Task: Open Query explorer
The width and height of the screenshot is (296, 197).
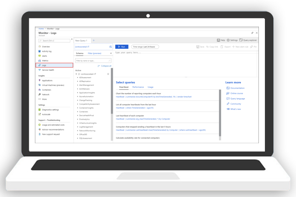Action: coord(248,40)
